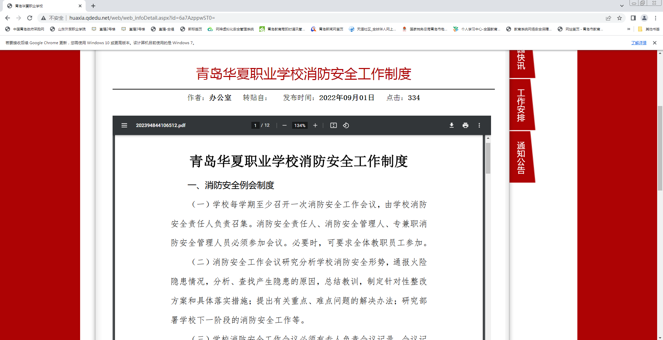Expand the hidden bookmarks chevron

pos(629,29)
